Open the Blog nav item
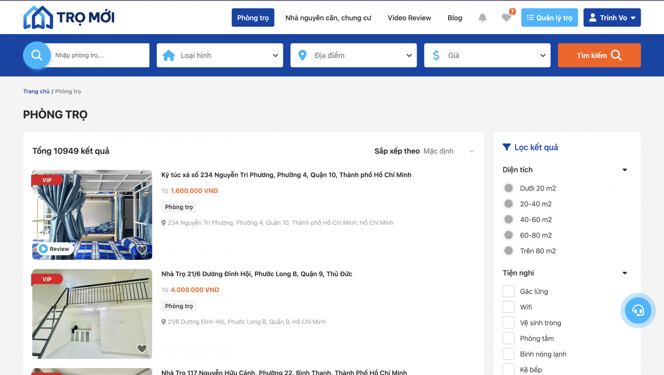This screenshot has height=375, width=664. 455,18
